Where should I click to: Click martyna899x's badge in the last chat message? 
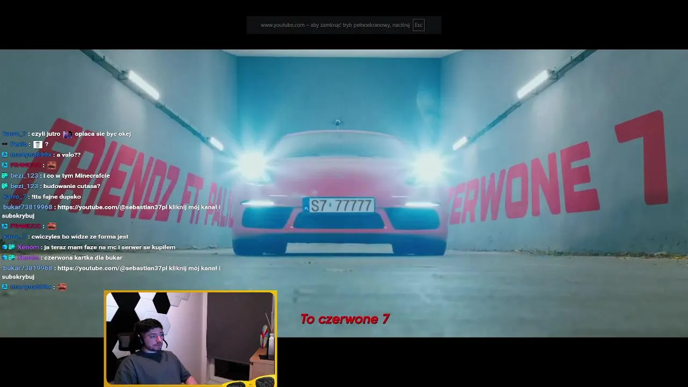[5, 287]
